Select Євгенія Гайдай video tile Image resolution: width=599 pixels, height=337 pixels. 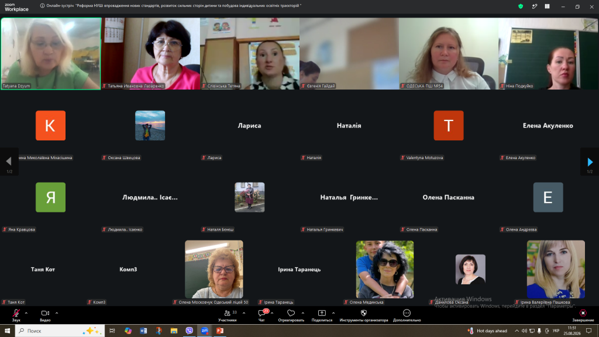click(349, 53)
